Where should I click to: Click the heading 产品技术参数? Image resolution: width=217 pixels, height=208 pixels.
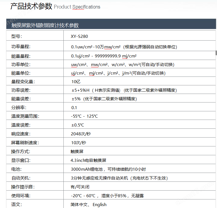pos(31,6)
